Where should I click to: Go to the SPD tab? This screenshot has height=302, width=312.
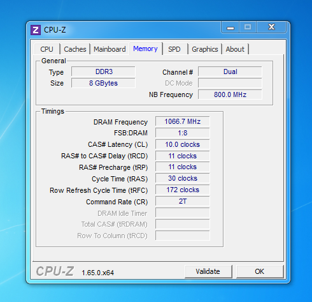tap(174, 49)
